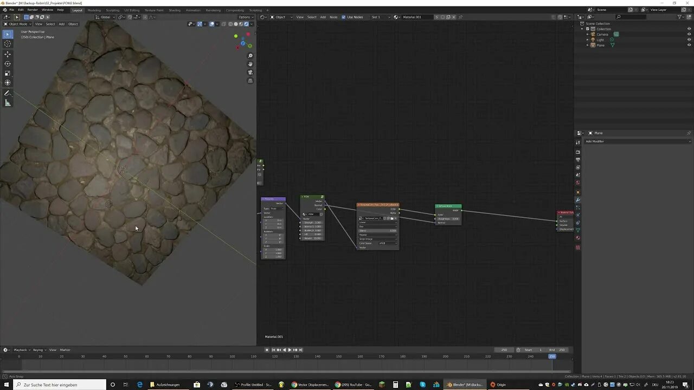Viewport: 694px width, 390px height.
Task: Open the Render menu
Action: tap(33, 10)
